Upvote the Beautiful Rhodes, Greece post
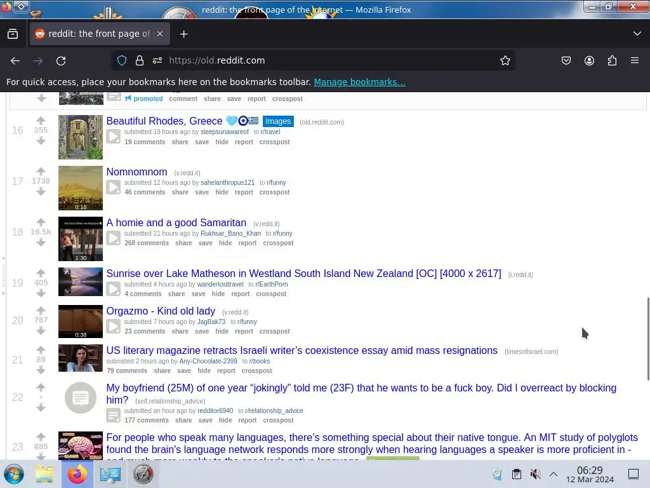Viewport: 650px width, 488px height. tap(41, 121)
